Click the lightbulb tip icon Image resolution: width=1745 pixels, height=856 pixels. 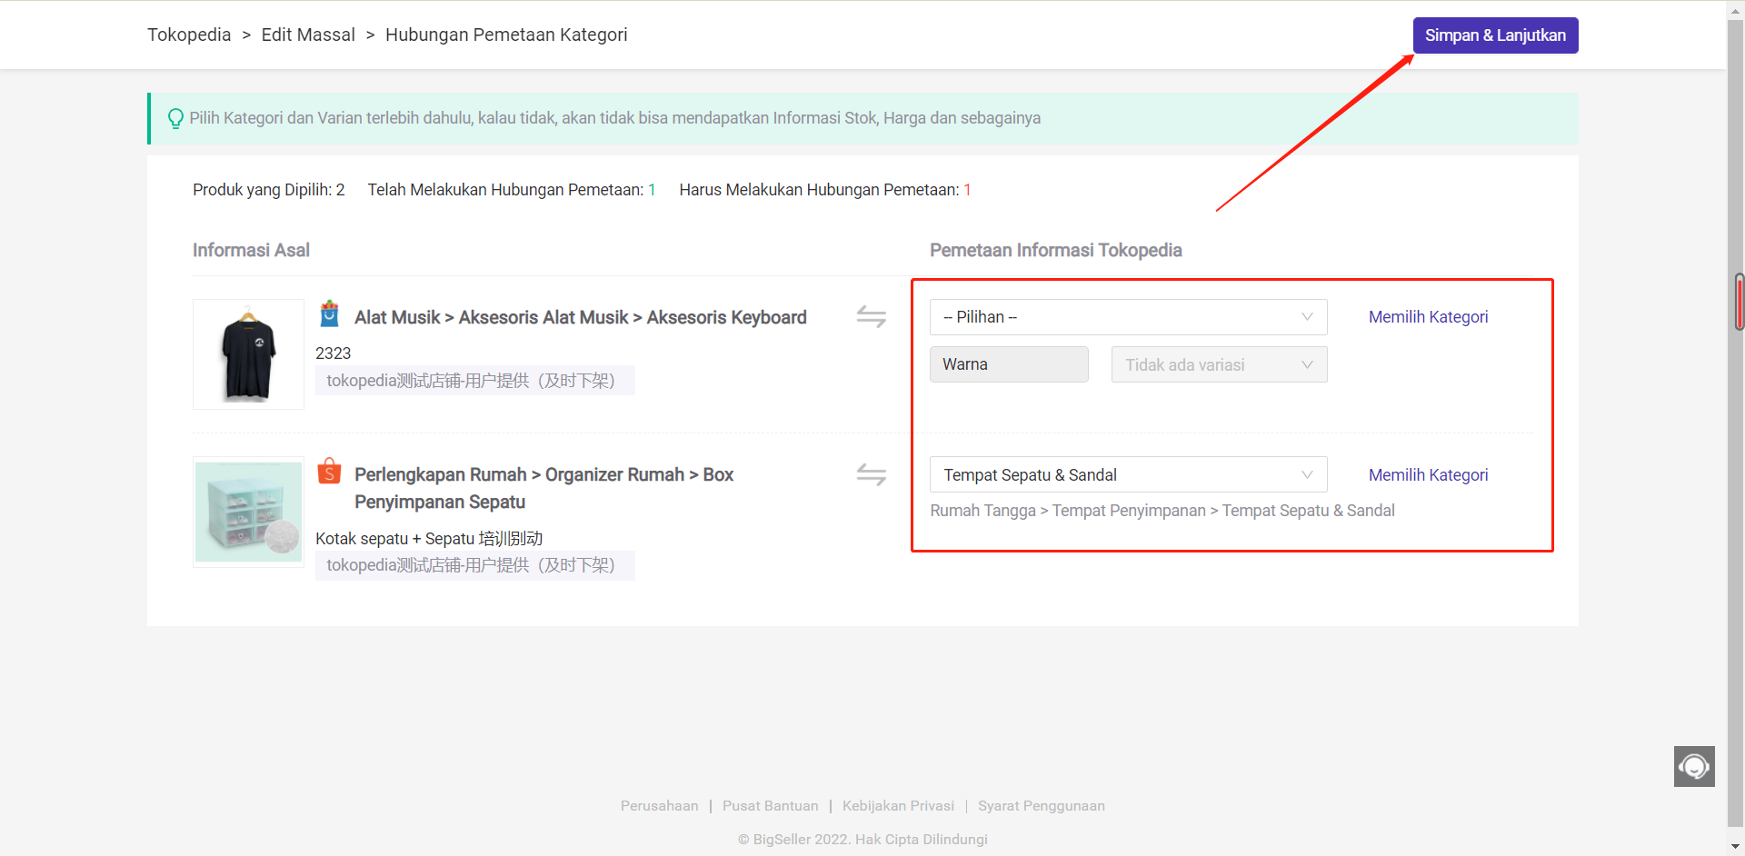tap(175, 118)
